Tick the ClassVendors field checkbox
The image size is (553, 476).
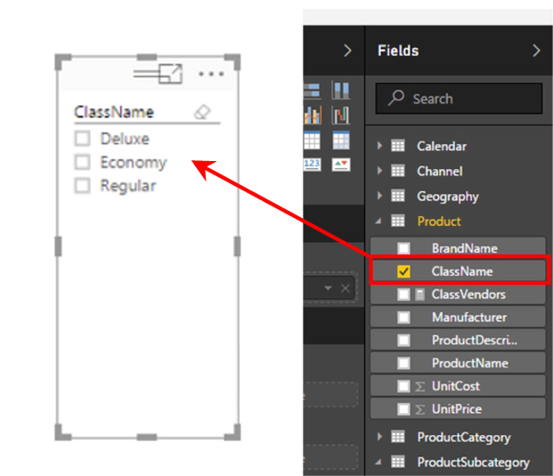click(403, 294)
